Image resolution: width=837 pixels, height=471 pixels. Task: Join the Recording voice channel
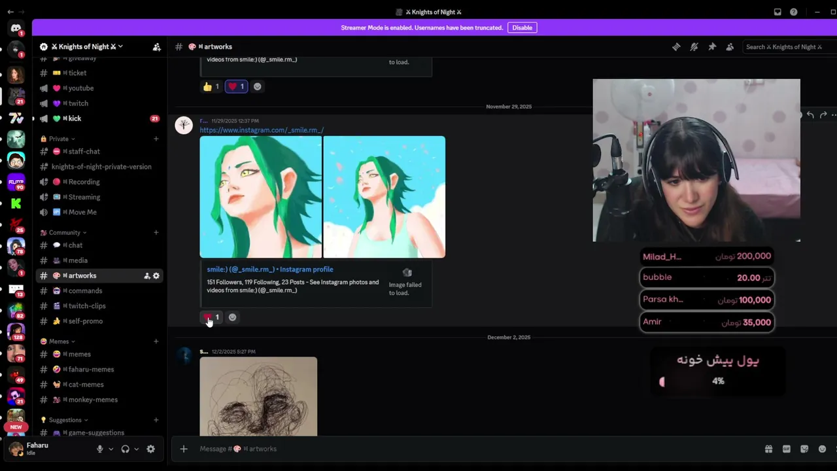[x=99, y=182]
